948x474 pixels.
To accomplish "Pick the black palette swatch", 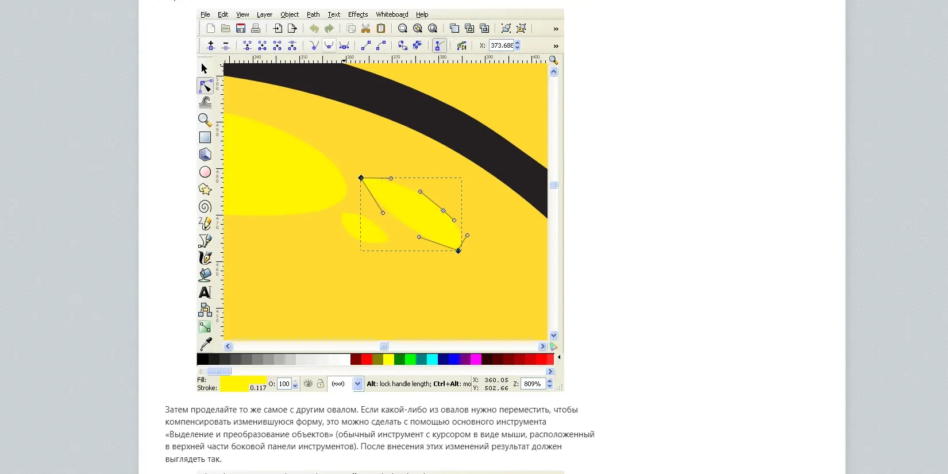I will (203, 359).
